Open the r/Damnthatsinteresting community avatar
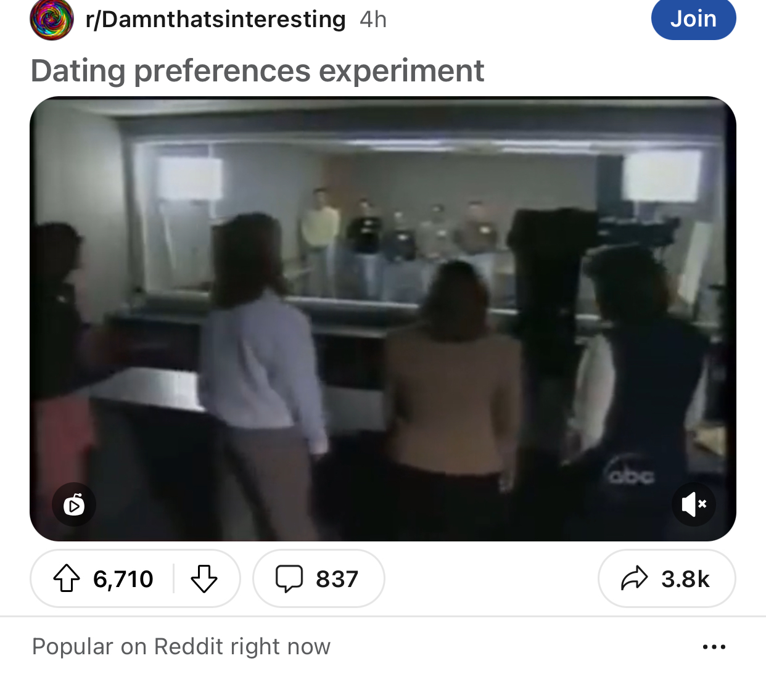Viewport: 766px width, 674px height. 51,19
